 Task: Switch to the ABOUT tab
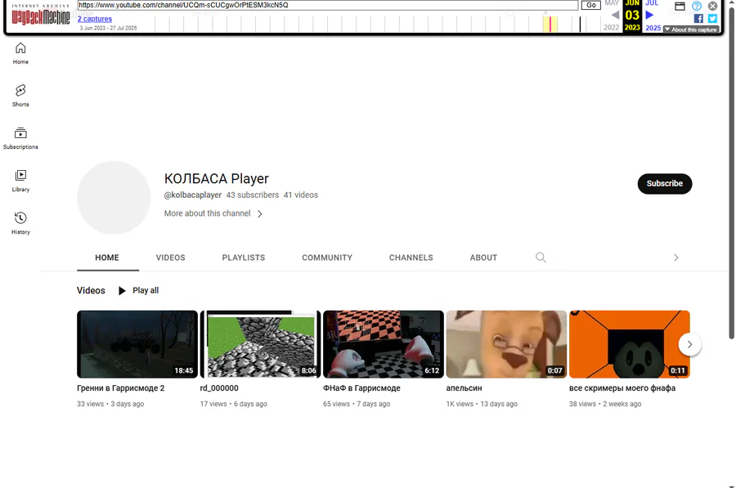click(x=483, y=257)
